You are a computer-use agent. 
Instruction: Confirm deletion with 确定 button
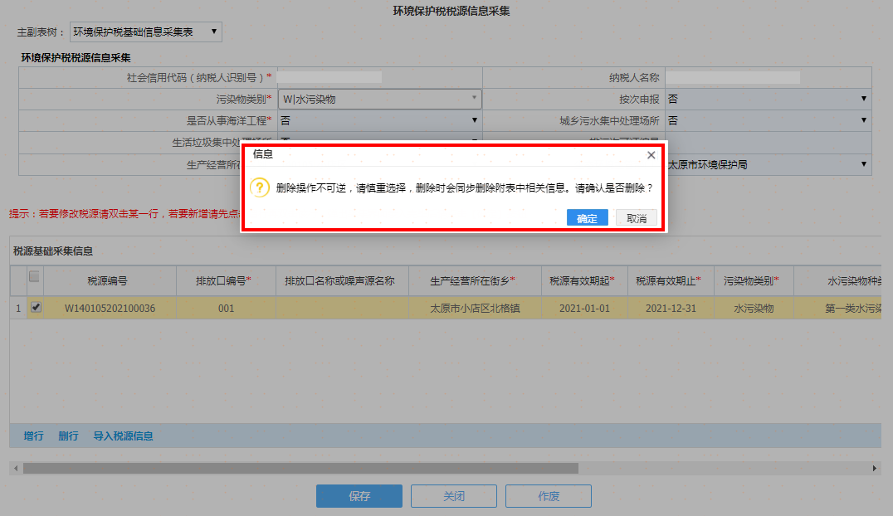[587, 218]
